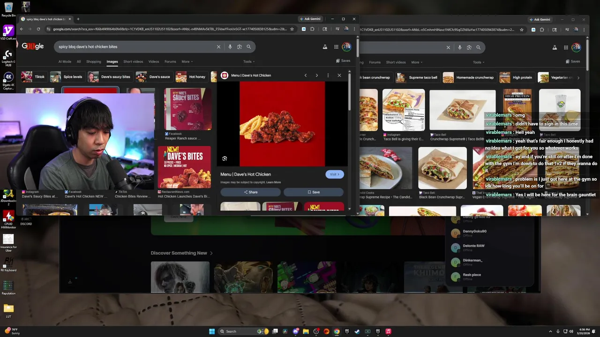Bookmark the page with the star icon, front window

click(292, 29)
